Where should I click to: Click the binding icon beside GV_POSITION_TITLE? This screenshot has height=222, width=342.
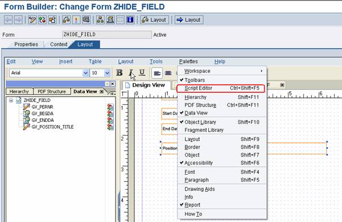pyautogui.click(x=110, y=127)
